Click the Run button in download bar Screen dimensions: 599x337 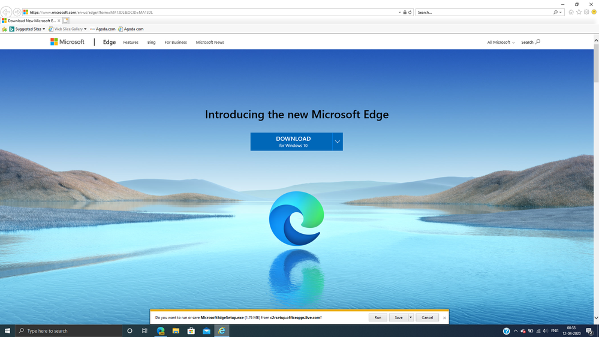coord(378,318)
